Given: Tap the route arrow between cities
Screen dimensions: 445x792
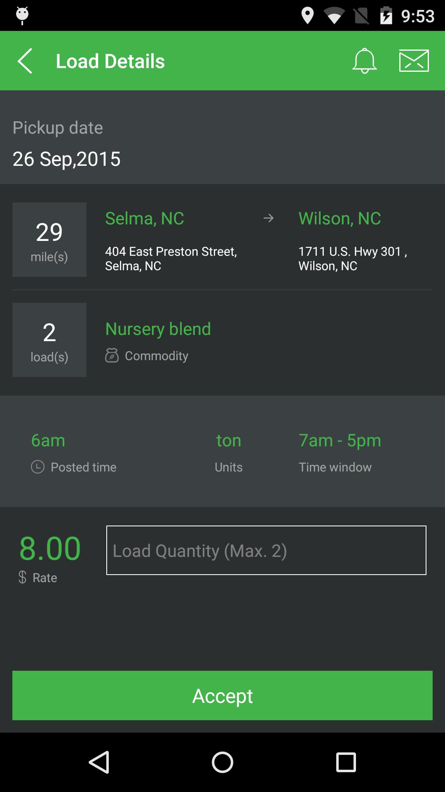Looking at the screenshot, I should pyautogui.click(x=269, y=218).
